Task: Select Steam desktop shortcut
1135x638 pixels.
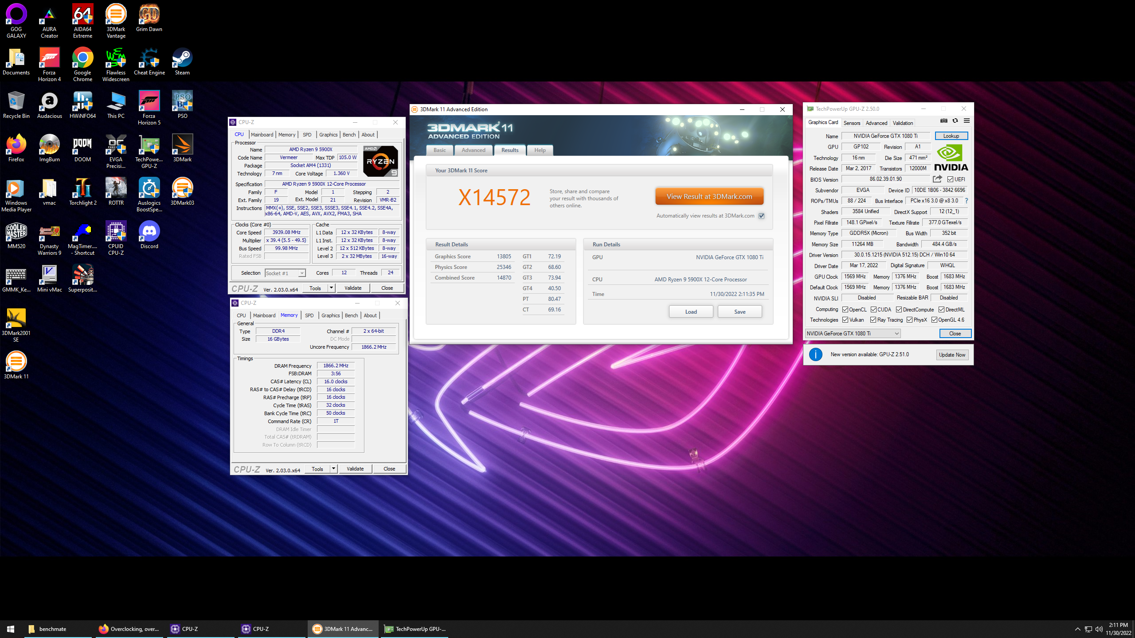Action: (182, 62)
